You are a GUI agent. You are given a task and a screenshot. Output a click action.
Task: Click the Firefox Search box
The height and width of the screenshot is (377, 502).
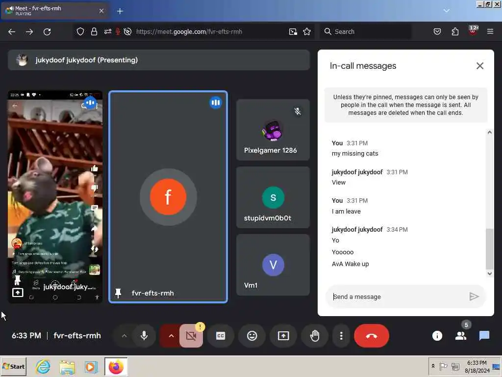click(x=366, y=31)
